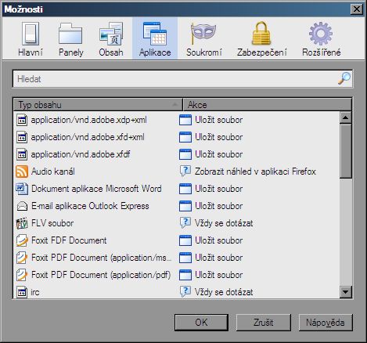Select the FLV soubor film icon
Viewport: 367px width, 343px height.
(x=22, y=223)
